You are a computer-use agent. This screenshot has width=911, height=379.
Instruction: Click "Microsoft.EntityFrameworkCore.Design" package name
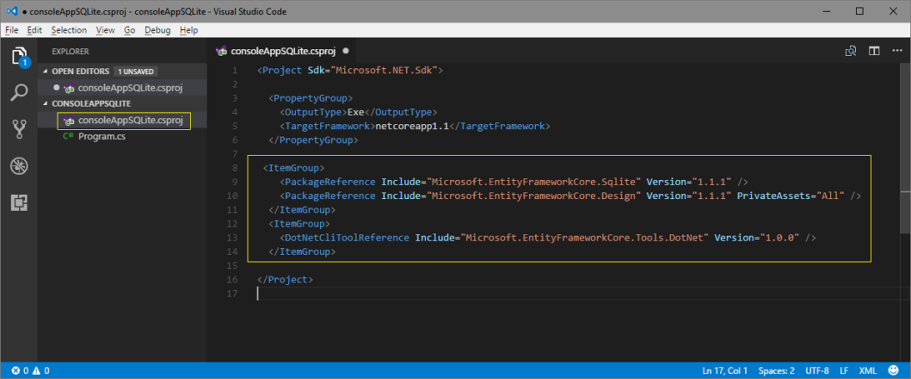tap(534, 196)
